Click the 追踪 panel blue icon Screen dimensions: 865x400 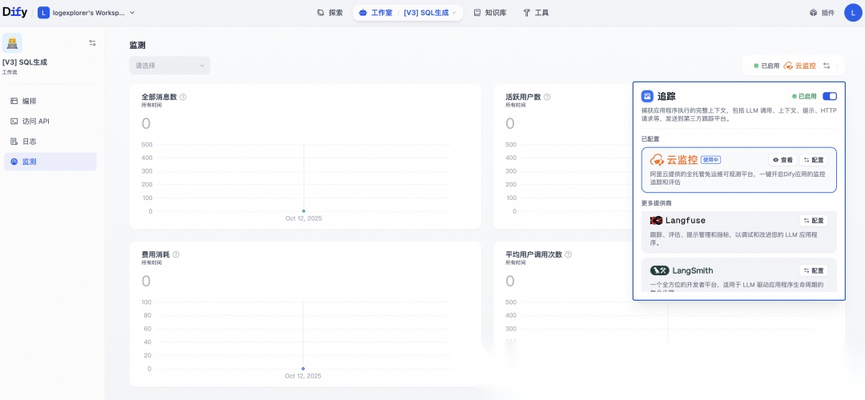coord(647,97)
